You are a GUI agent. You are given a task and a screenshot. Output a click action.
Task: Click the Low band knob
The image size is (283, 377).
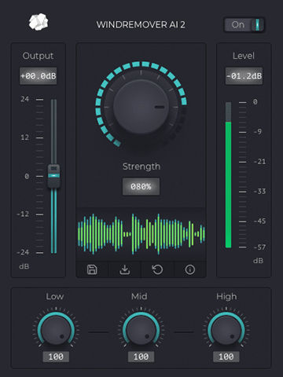point(56,330)
